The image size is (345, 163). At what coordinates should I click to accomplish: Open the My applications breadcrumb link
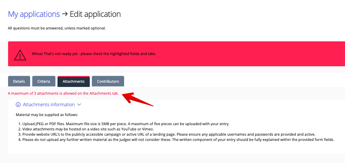coord(34,14)
